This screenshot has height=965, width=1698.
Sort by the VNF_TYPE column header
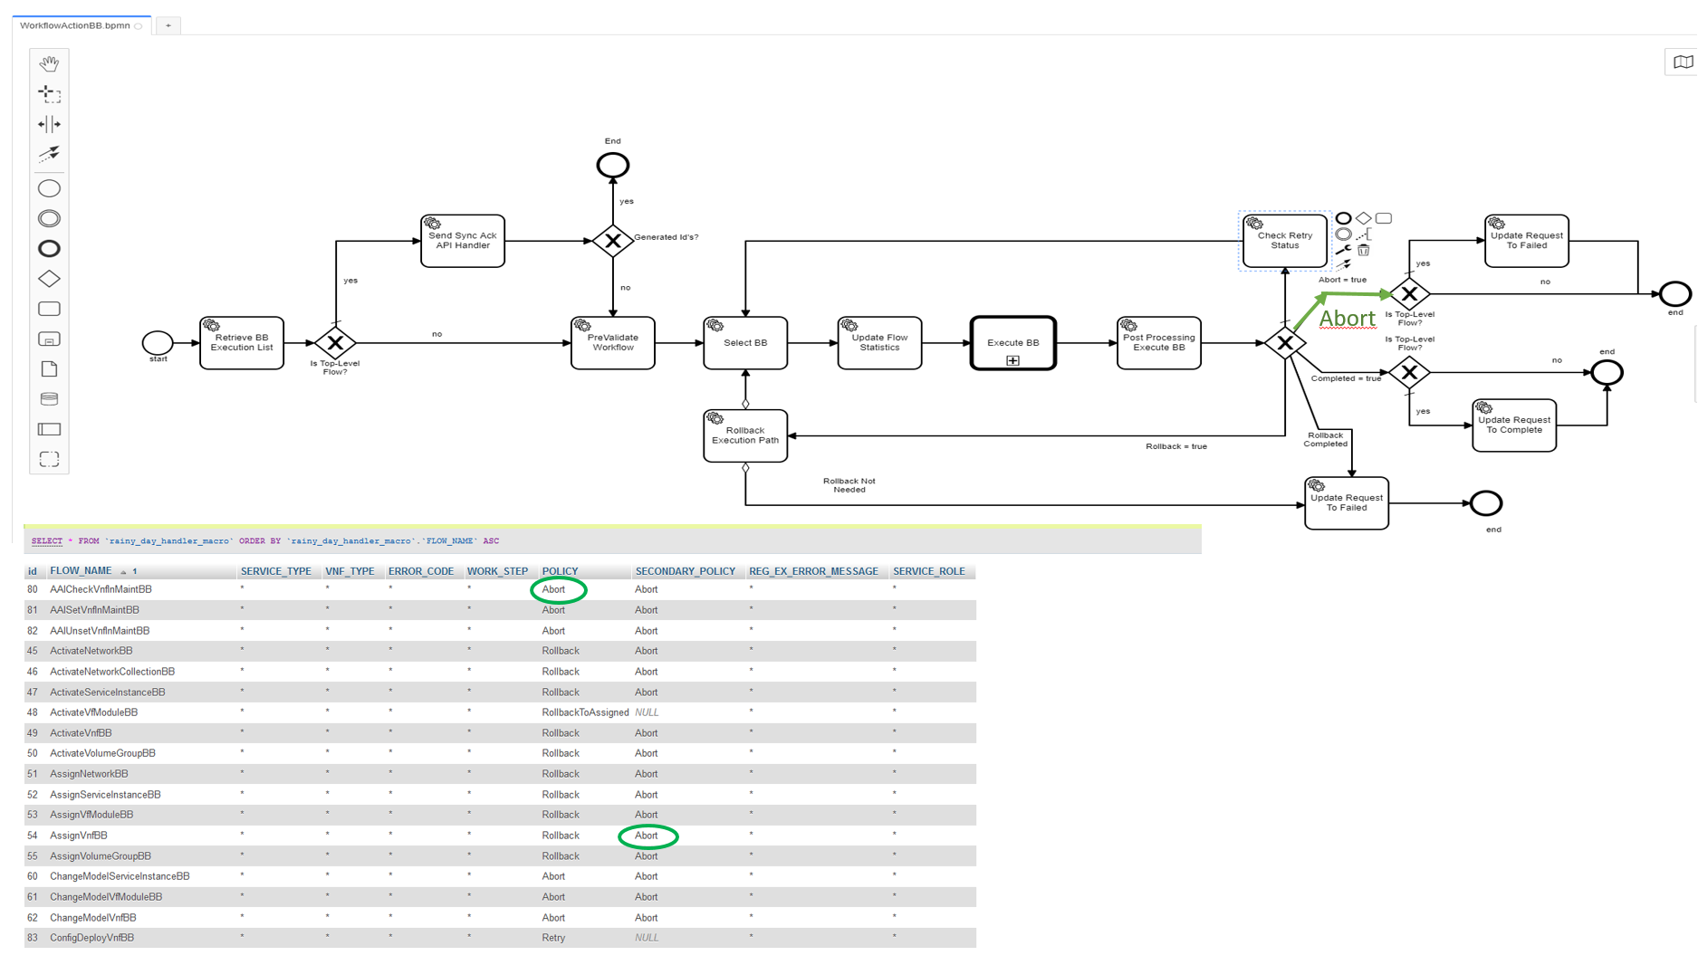click(350, 571)
